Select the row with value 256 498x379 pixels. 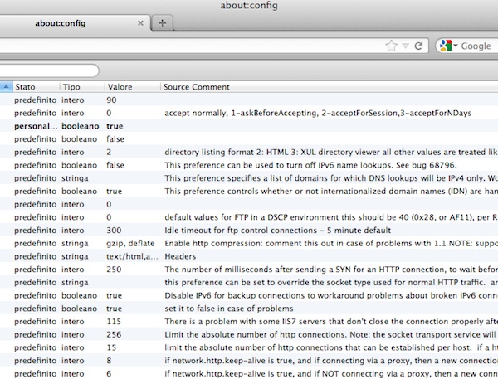(x=249, y=334)
